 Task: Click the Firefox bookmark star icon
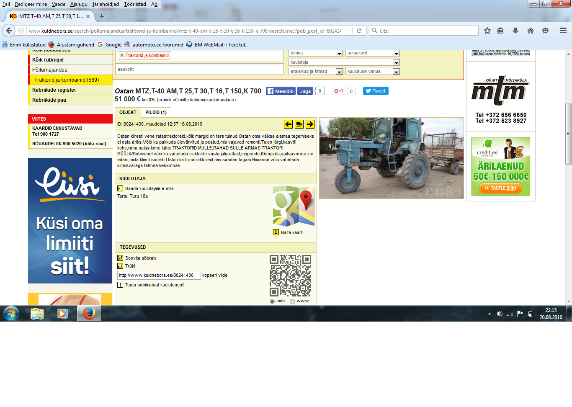click(487, 31)
